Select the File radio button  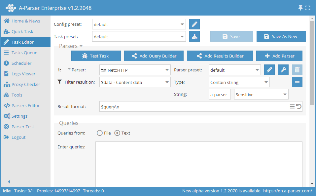100,133
